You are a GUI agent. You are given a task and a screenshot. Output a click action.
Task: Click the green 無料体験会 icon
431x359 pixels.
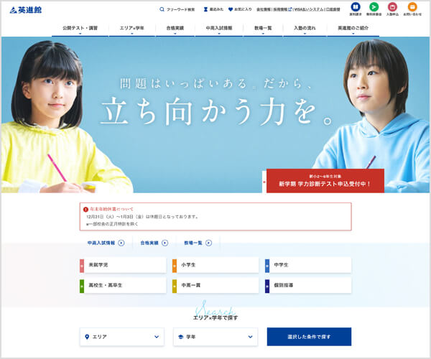tap(374, 9)
